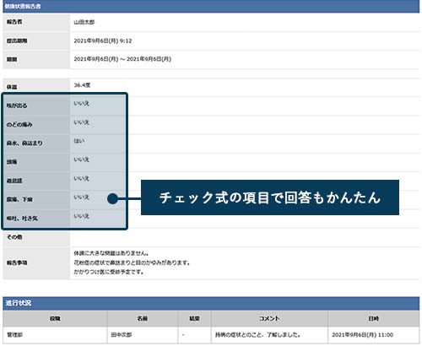Click the 体温 row label
Viewport: 422px width, 346px height.
(x=12, y=87)
